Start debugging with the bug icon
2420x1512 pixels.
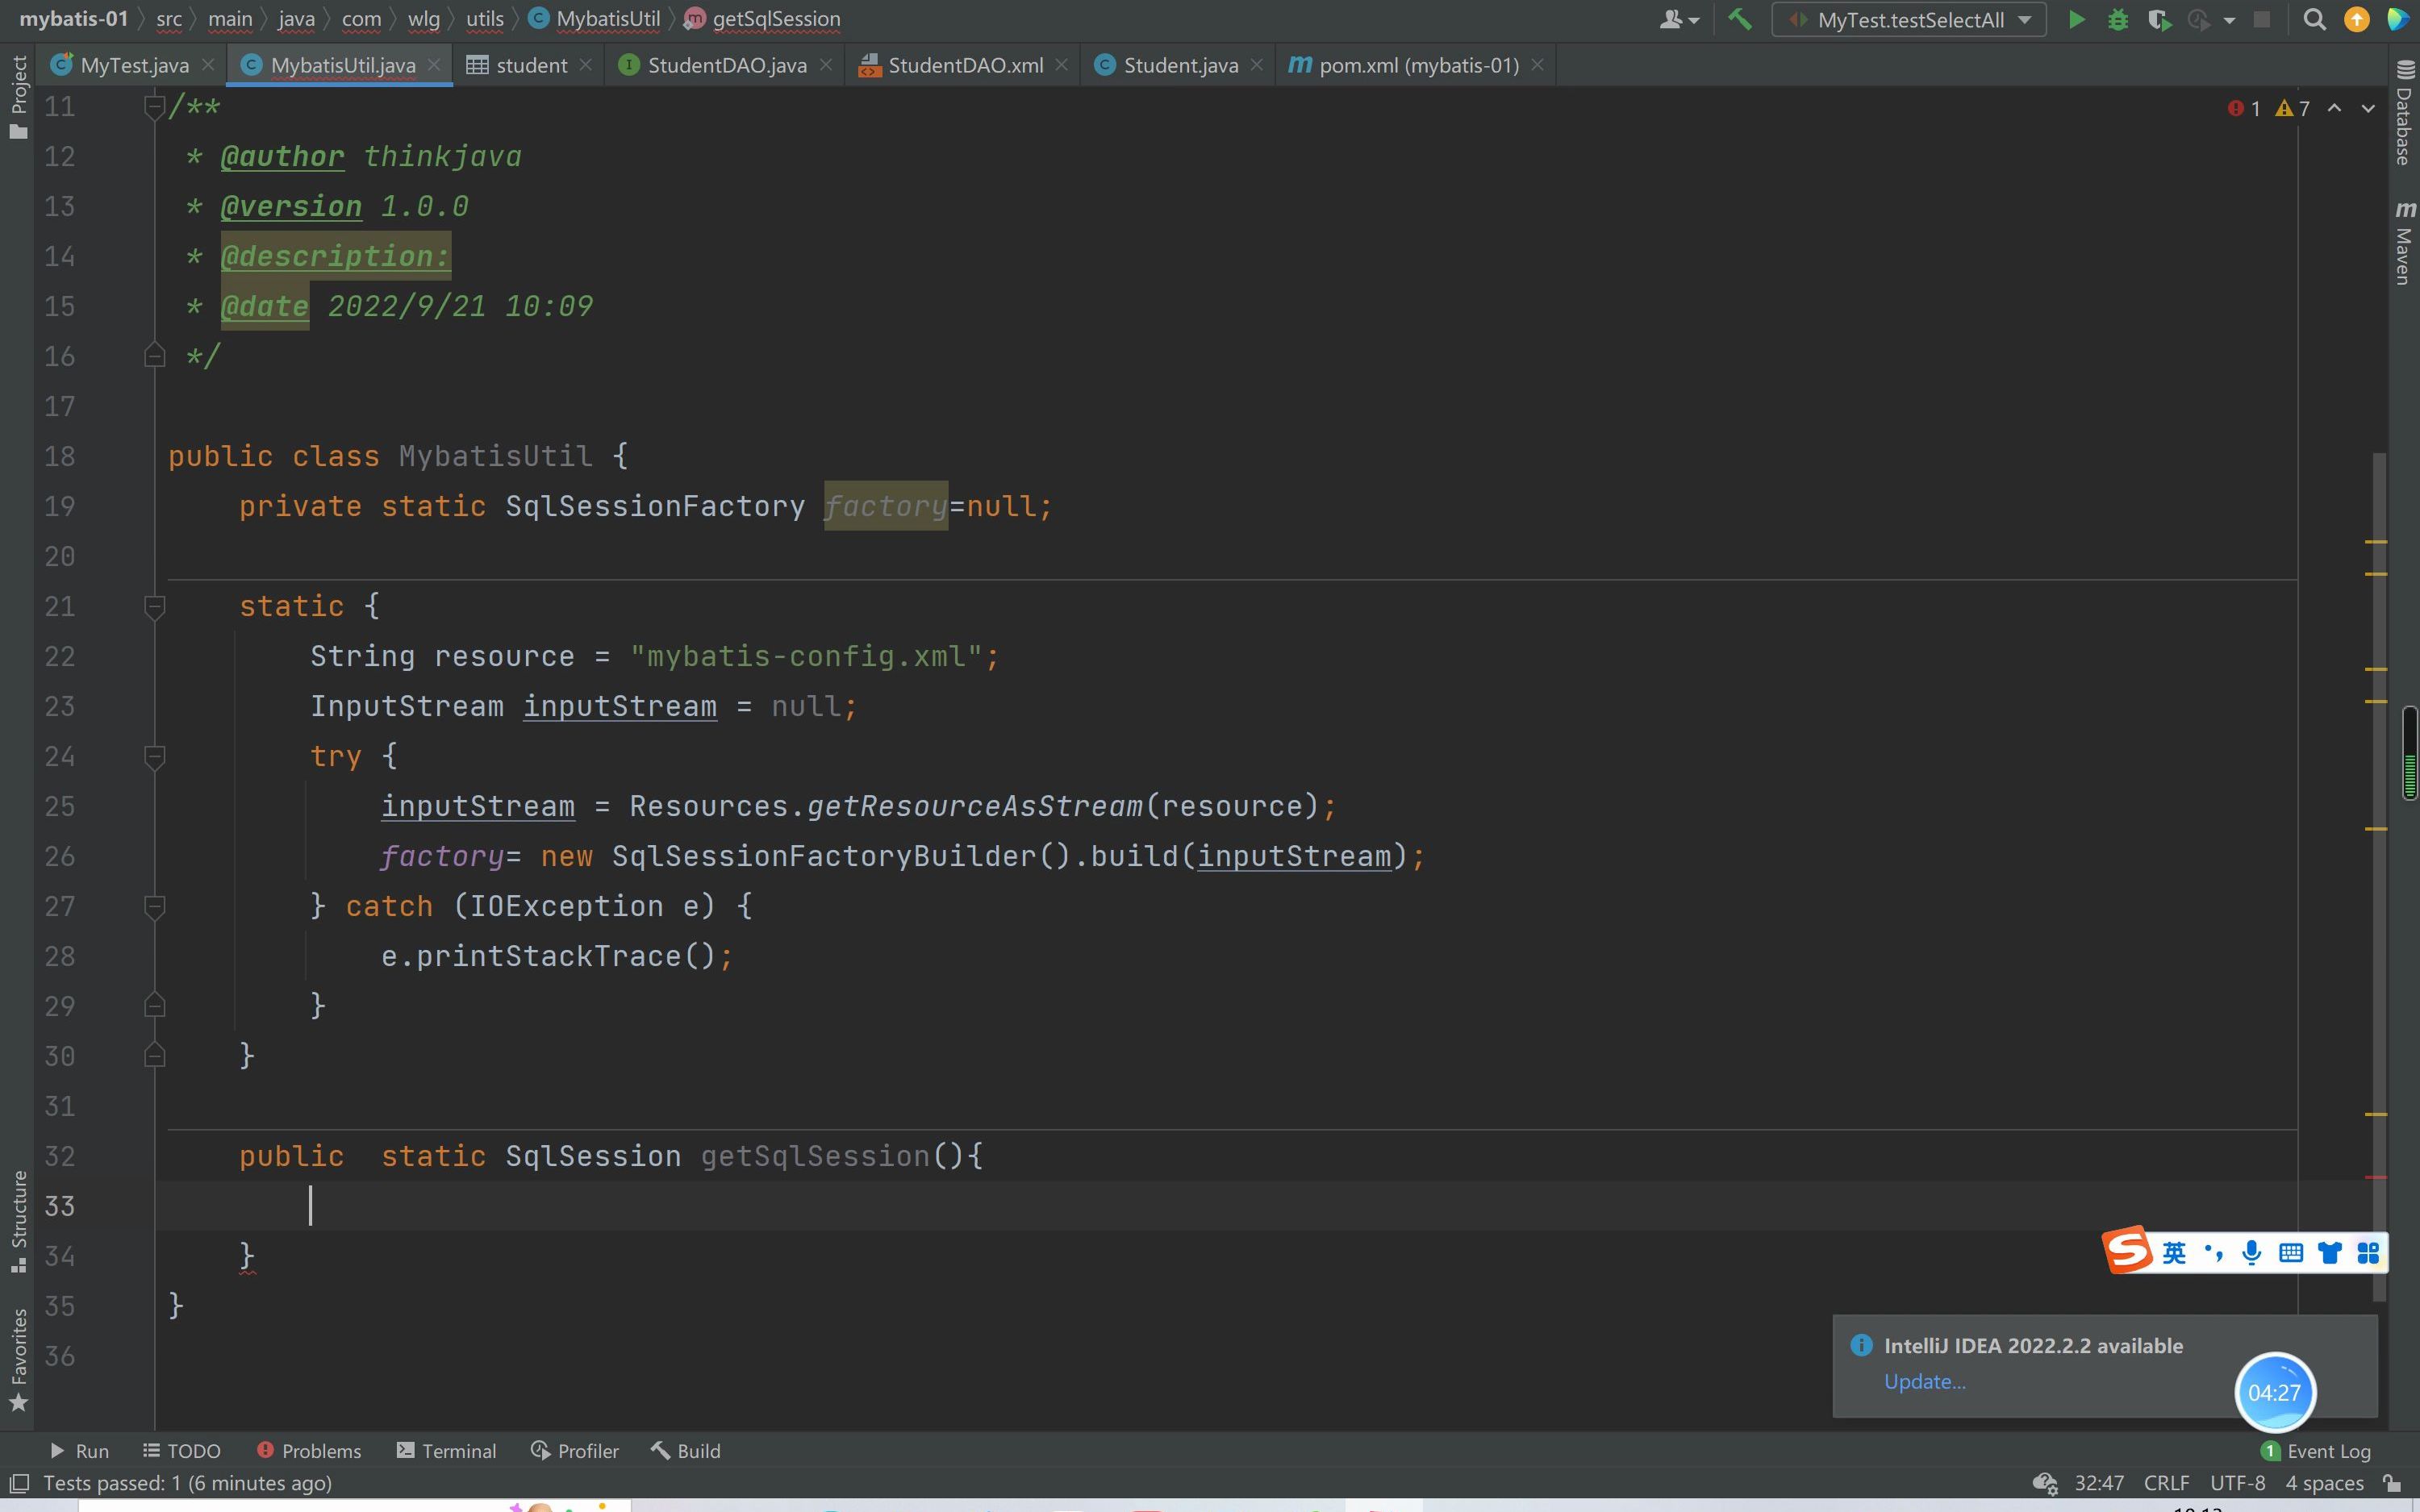click(x=2117, y=20)
